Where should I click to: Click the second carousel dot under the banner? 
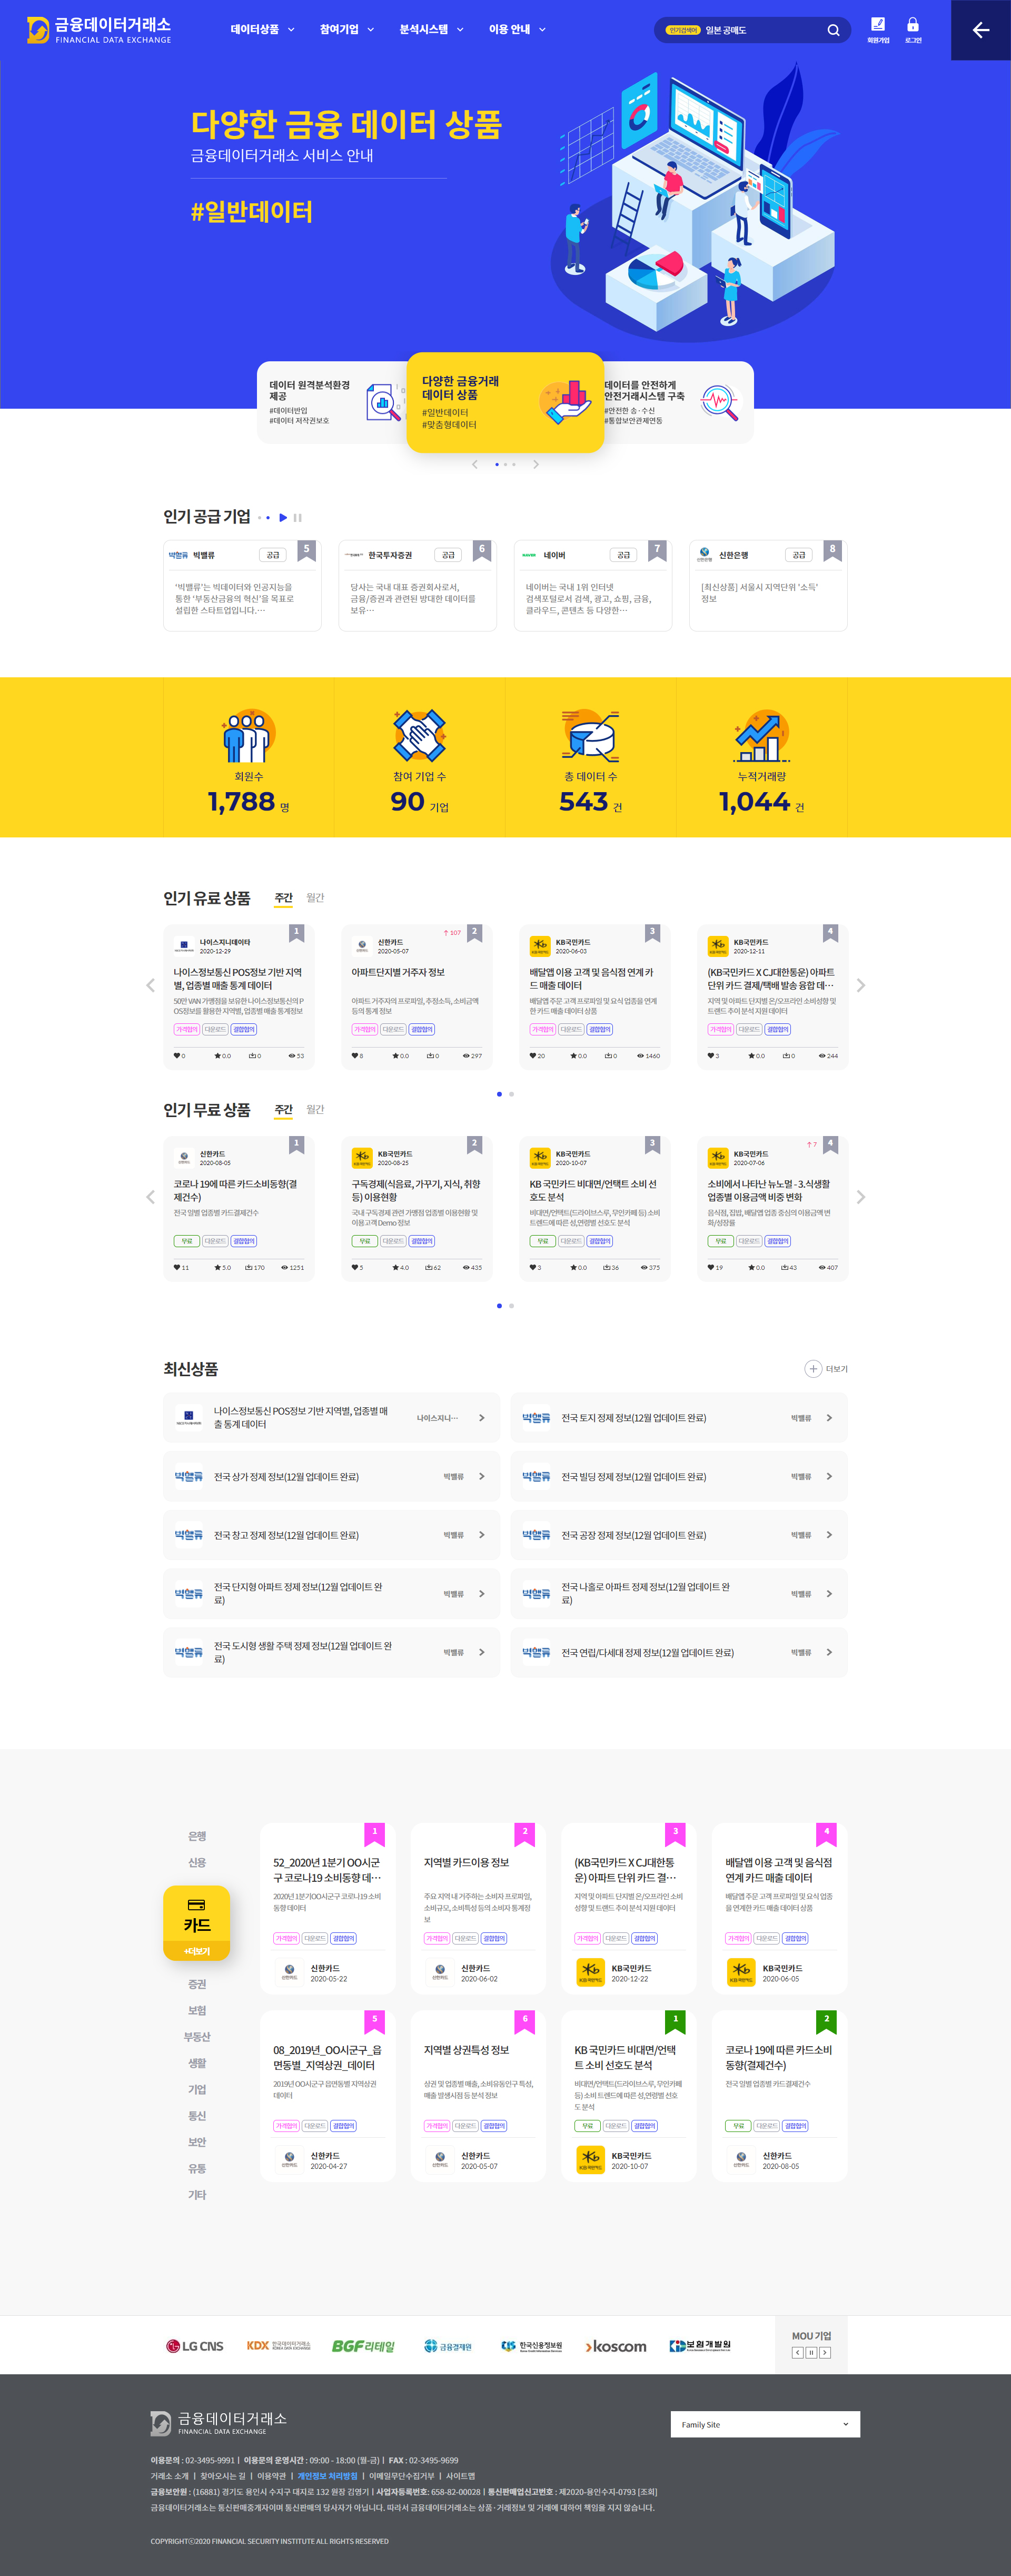506,465
